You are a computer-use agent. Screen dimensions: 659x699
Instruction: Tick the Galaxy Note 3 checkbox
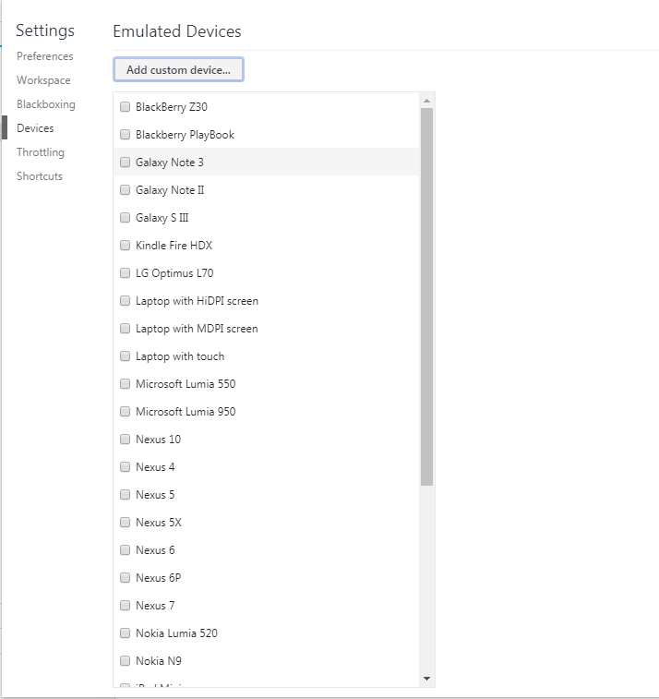[126, 162]
